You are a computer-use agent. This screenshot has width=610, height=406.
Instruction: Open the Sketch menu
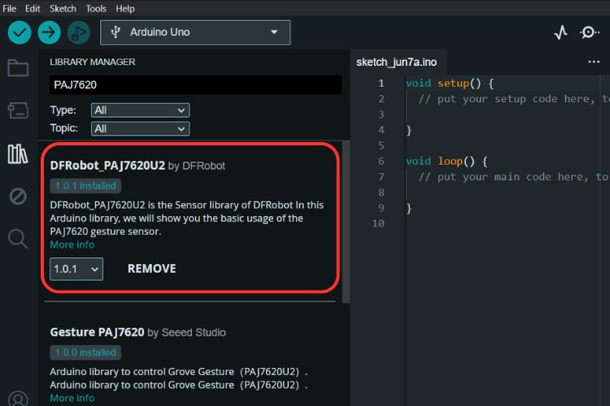(x=63, y=9)
